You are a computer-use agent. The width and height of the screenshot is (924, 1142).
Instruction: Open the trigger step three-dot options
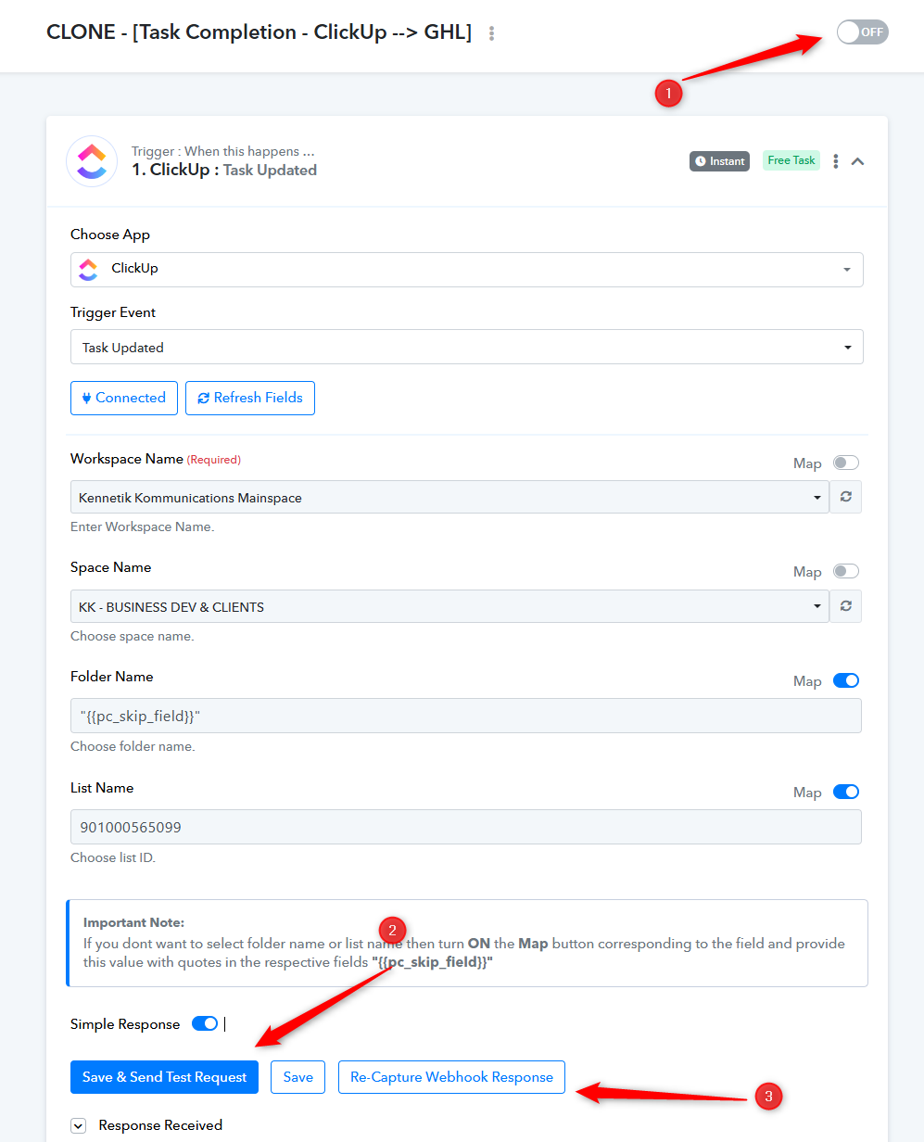click(835, 161)
